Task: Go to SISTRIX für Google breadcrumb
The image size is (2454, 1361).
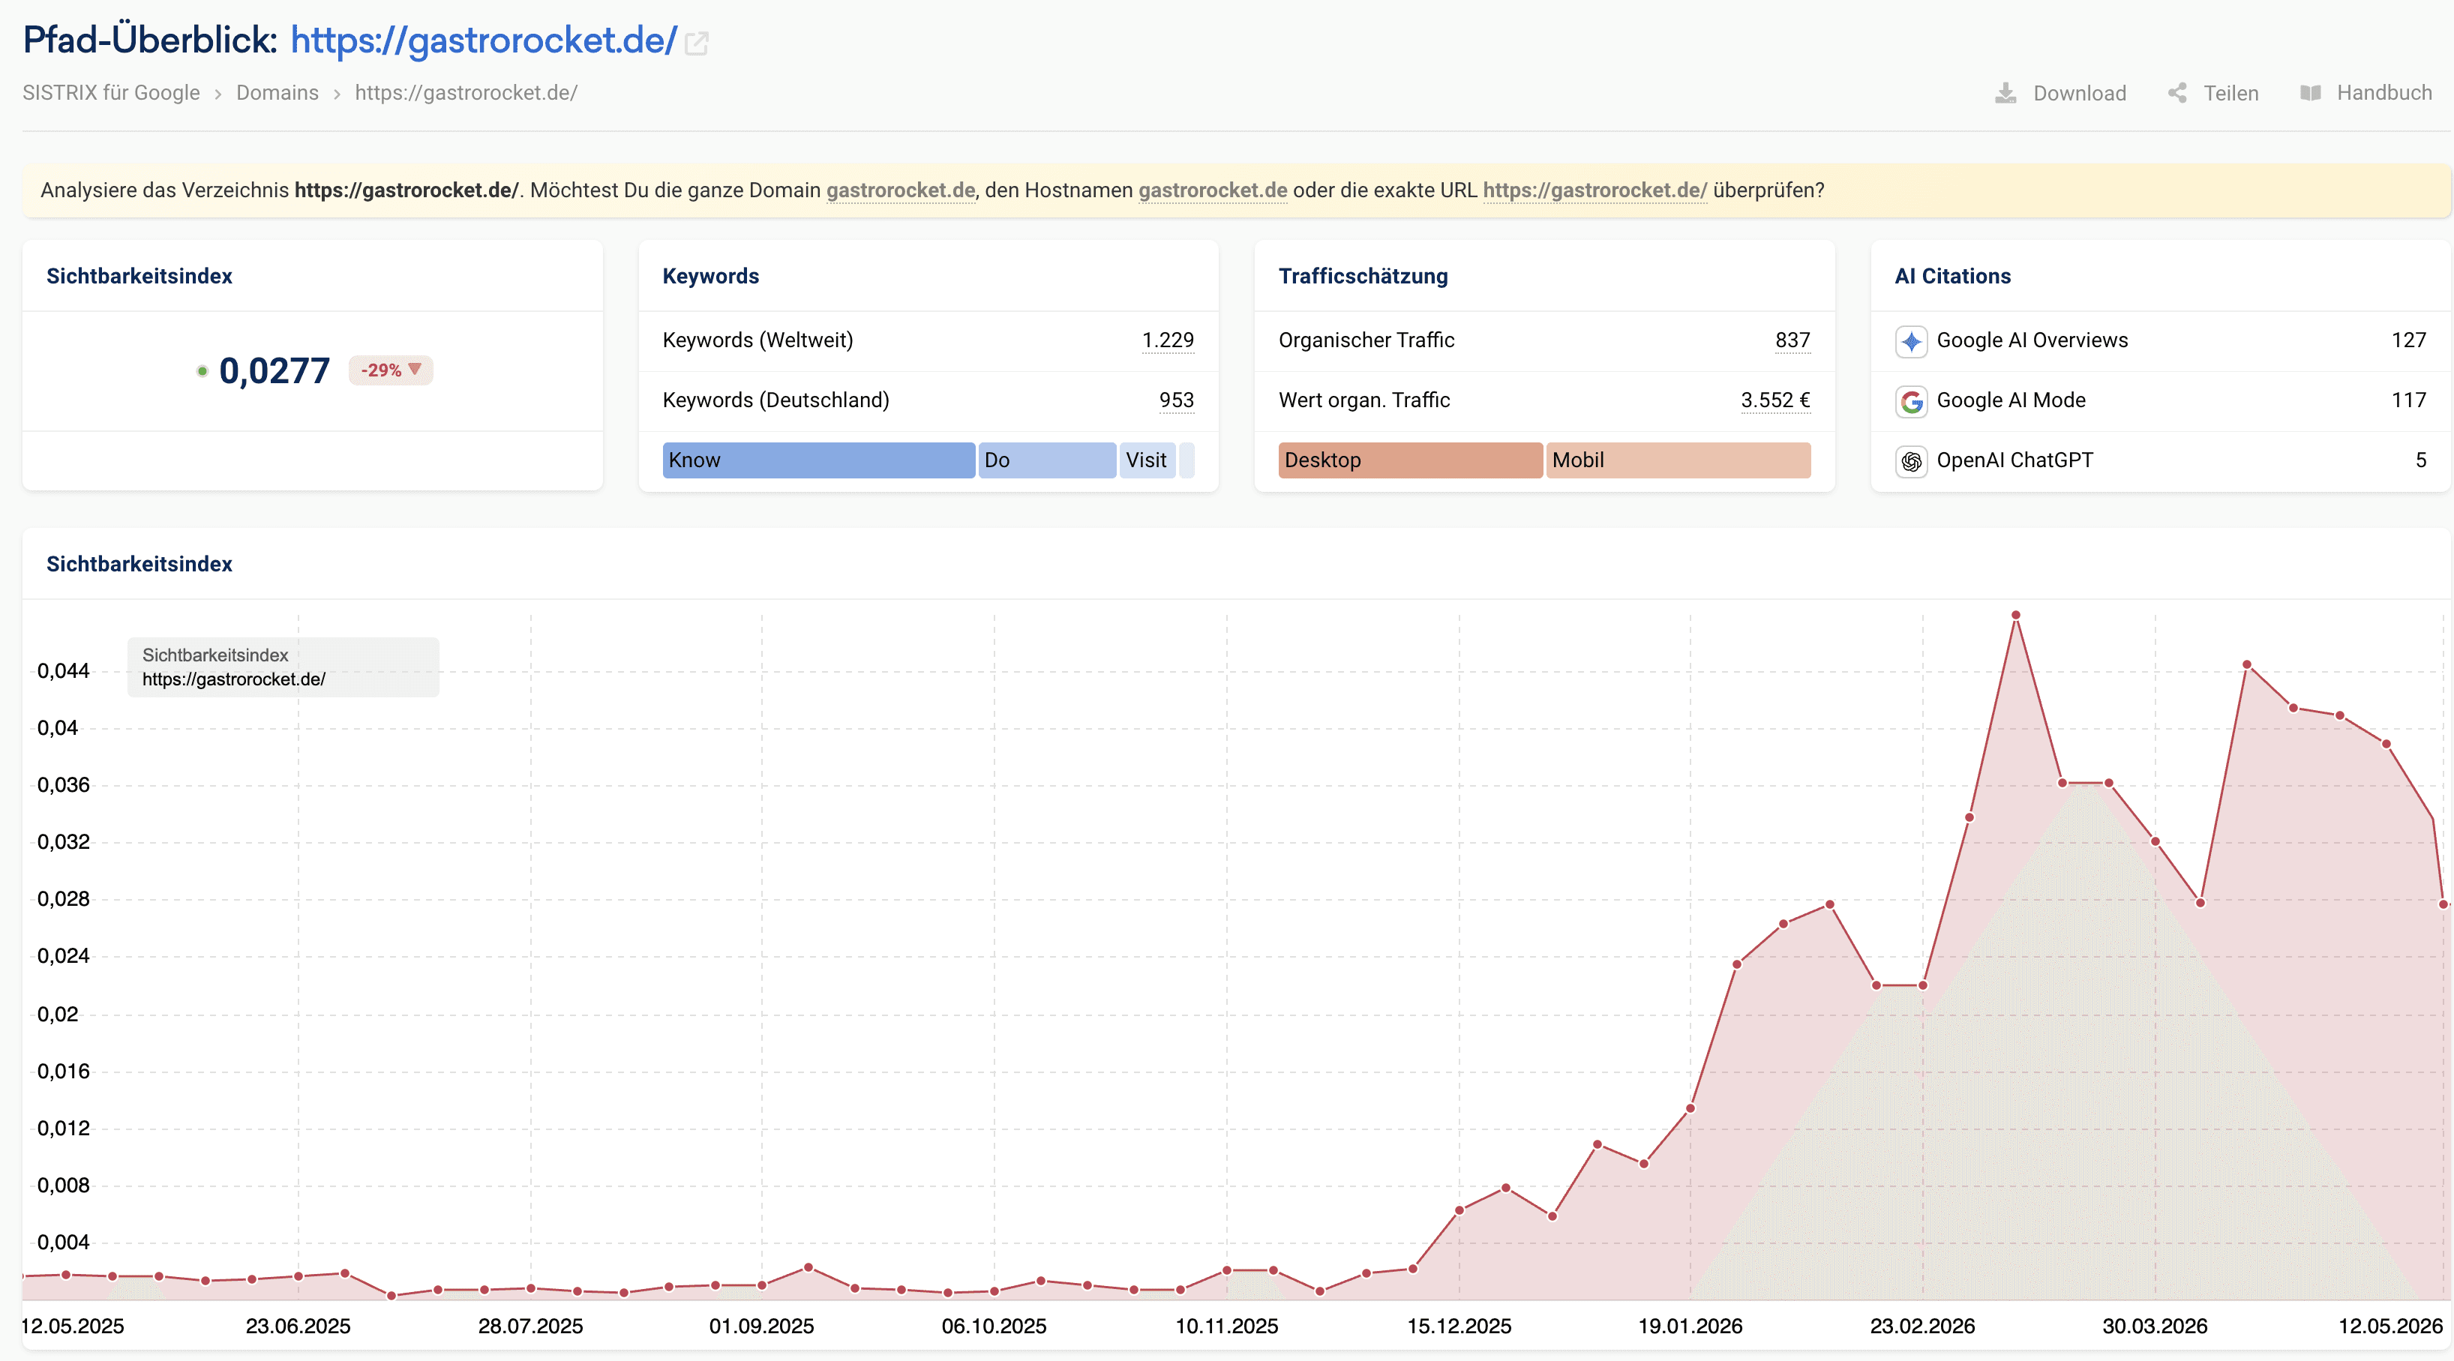Action: point(112,92)
